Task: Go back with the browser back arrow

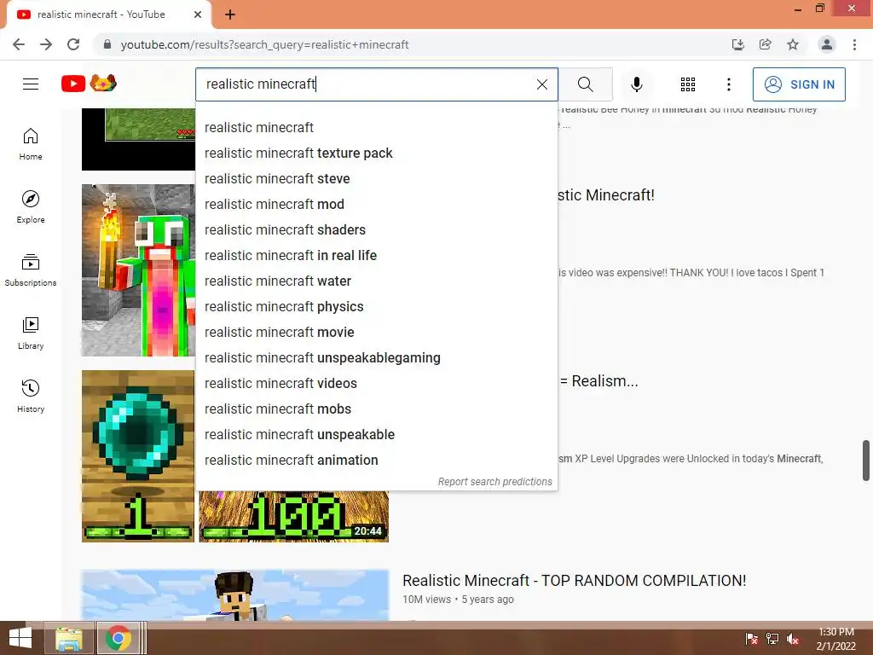Action: coord(19,44)
